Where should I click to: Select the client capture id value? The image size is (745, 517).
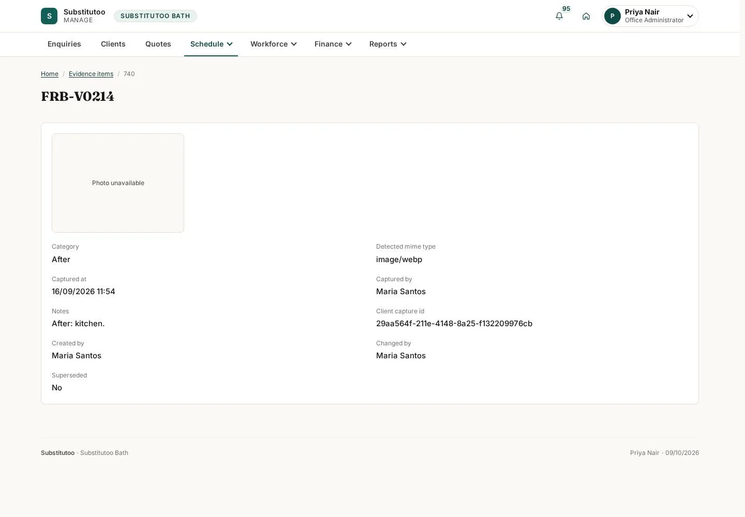pos(454,324)
